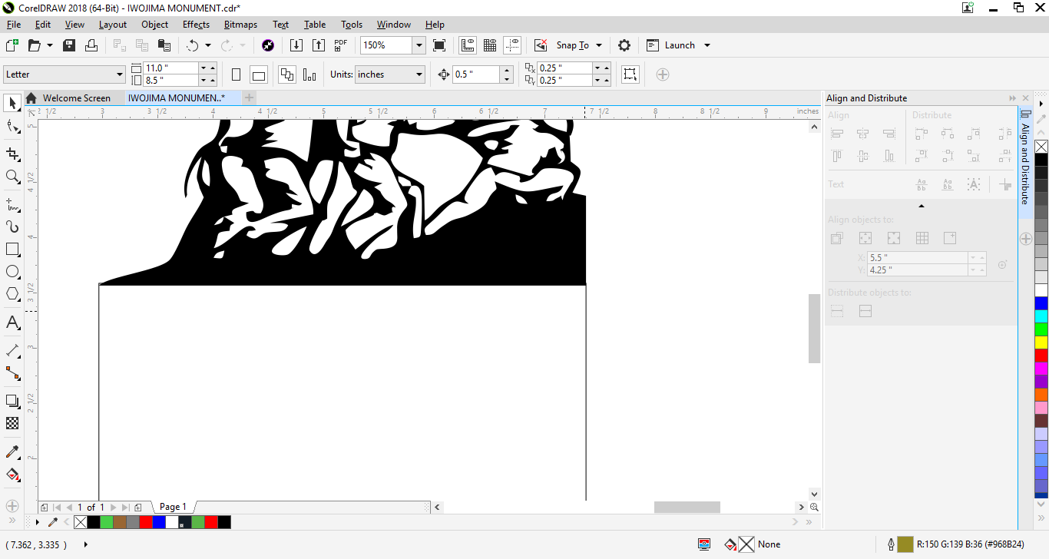Open the Letter page size dropdown

[x=120, y=74]
